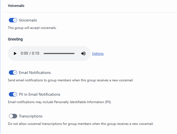Click the checkmark knob on Voicemails switch
The width and height of the screenshot is (177, 134).
click(x=15, y=20)
